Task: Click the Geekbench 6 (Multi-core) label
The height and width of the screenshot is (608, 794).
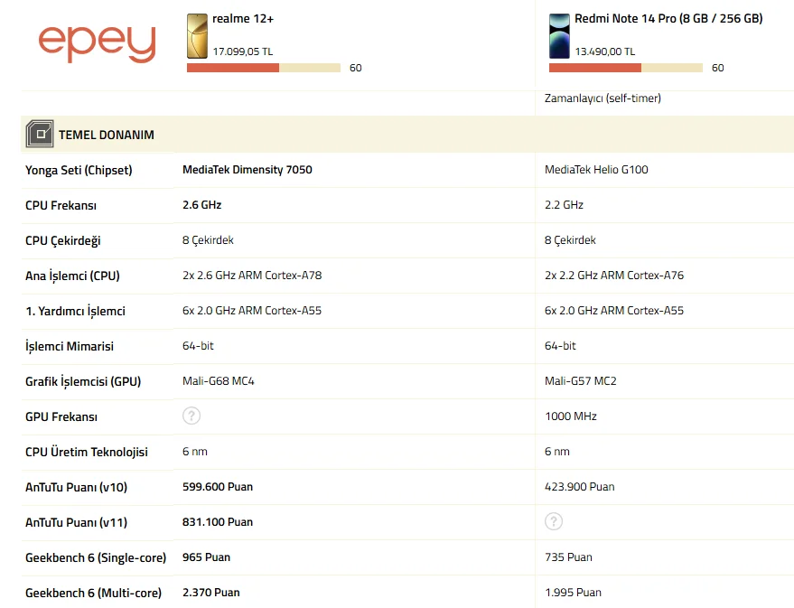Action: tap(93, 594)
